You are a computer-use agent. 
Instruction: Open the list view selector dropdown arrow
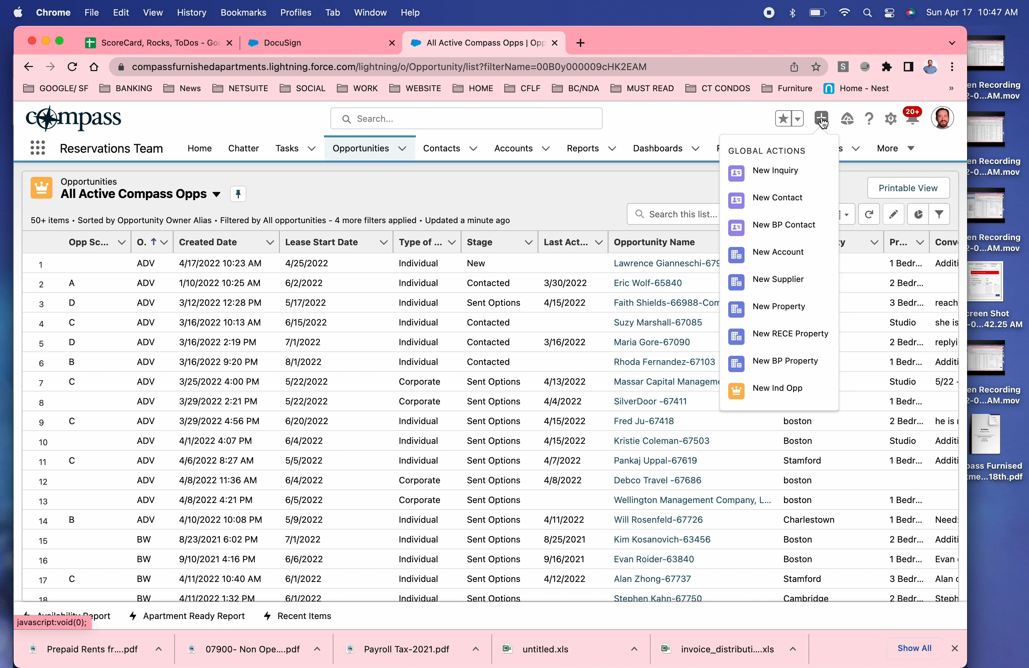(216, 195)
